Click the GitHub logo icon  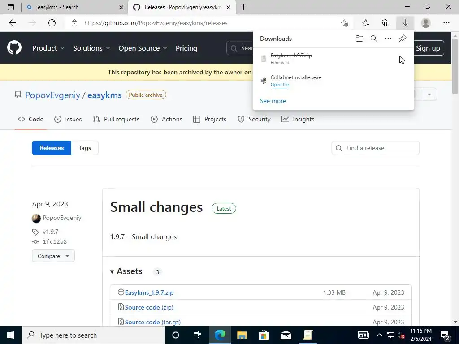pos(14,48)
